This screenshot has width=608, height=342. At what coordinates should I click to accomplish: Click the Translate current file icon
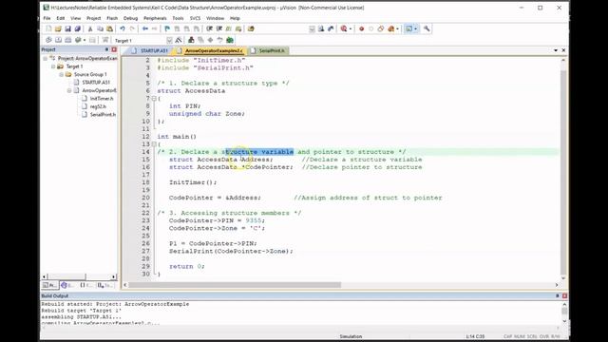48,40
